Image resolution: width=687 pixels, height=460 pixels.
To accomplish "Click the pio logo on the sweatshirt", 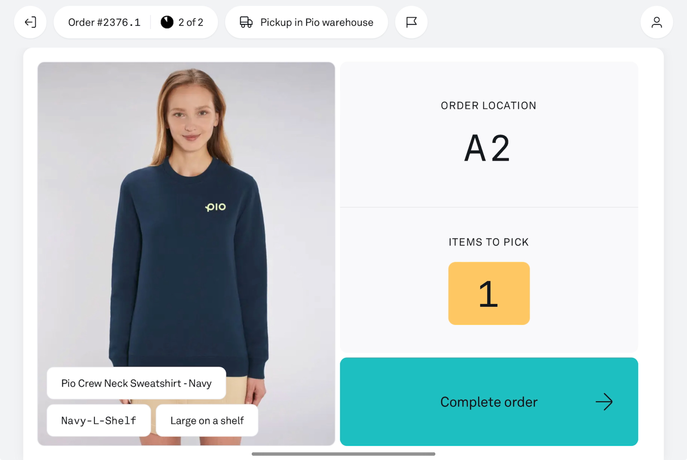I will point(216,207).
